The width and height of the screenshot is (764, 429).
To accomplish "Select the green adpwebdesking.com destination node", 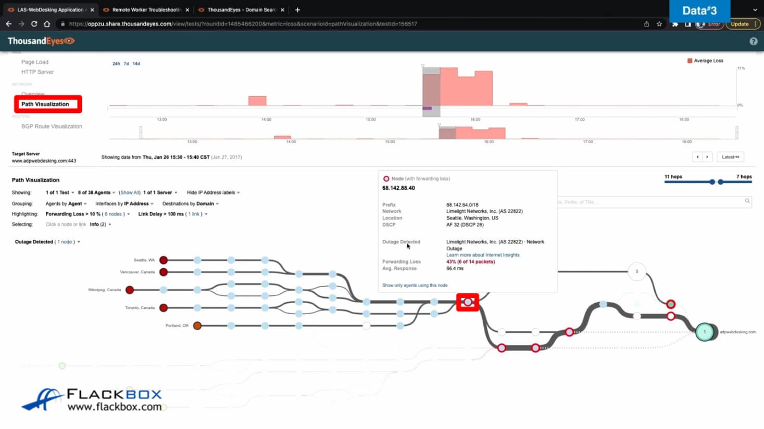I will [705, 332].
